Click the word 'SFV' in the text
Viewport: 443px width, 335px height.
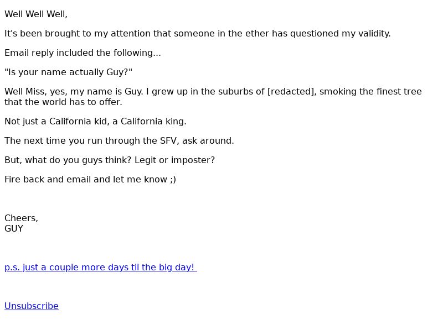coord(169,141)
